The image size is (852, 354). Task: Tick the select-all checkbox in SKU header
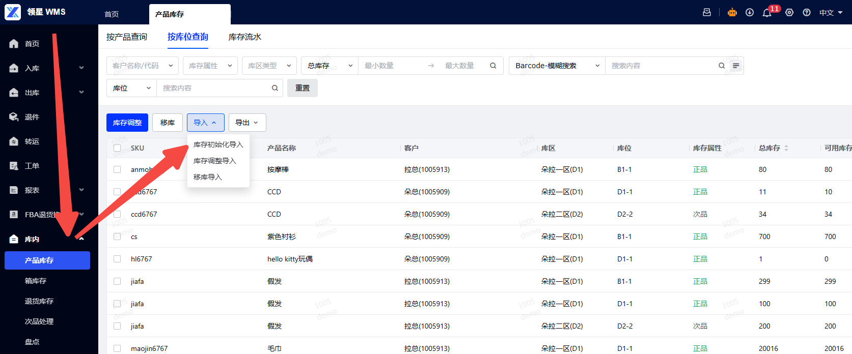[117, 148]
